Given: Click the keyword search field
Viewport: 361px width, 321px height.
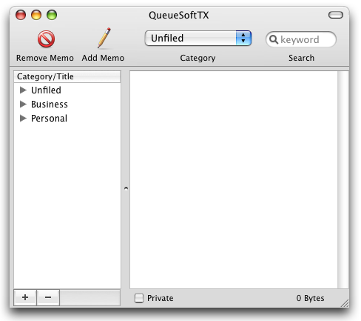Looking at the screenshot, I should coord(301,39).
